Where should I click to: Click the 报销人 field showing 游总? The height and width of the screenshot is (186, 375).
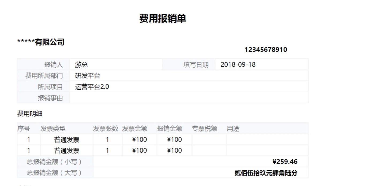pos(116,65)
